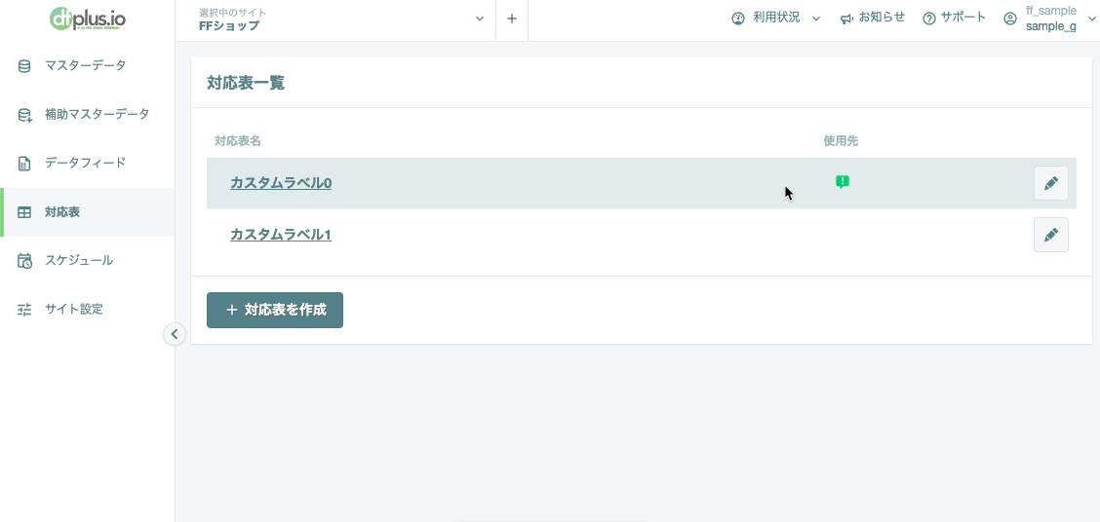Expand the ff_sample account menu
Screen dimensions: 1100x522
(1049, 19)
